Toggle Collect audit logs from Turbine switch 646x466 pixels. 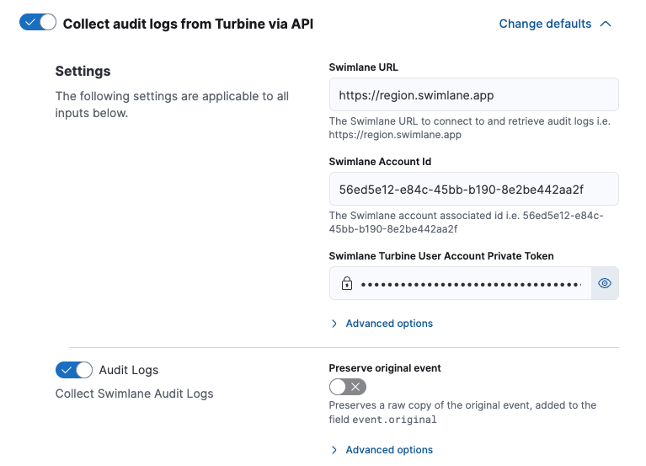(x=37, y=23)
